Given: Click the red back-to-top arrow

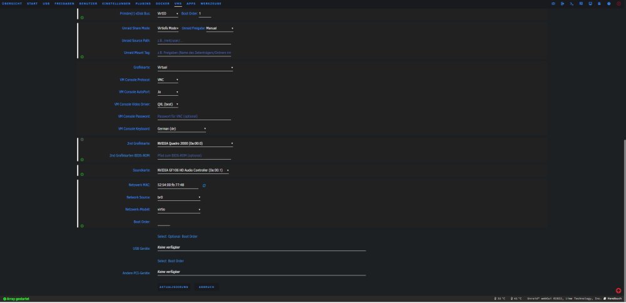Looking at the screenshot, I should click(x=618, y=290).
